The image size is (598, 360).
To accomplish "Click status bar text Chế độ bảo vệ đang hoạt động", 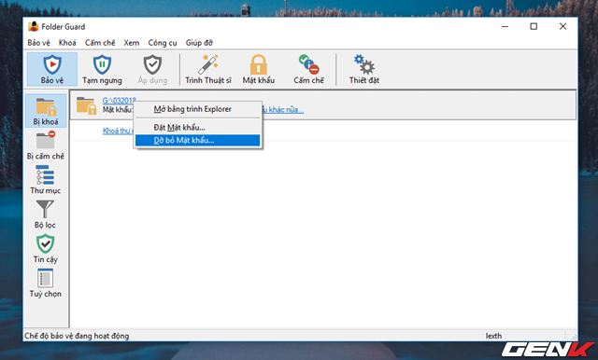I will pos(77,336).
